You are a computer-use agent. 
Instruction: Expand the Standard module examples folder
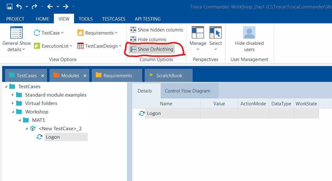click(x=13, y=95)
